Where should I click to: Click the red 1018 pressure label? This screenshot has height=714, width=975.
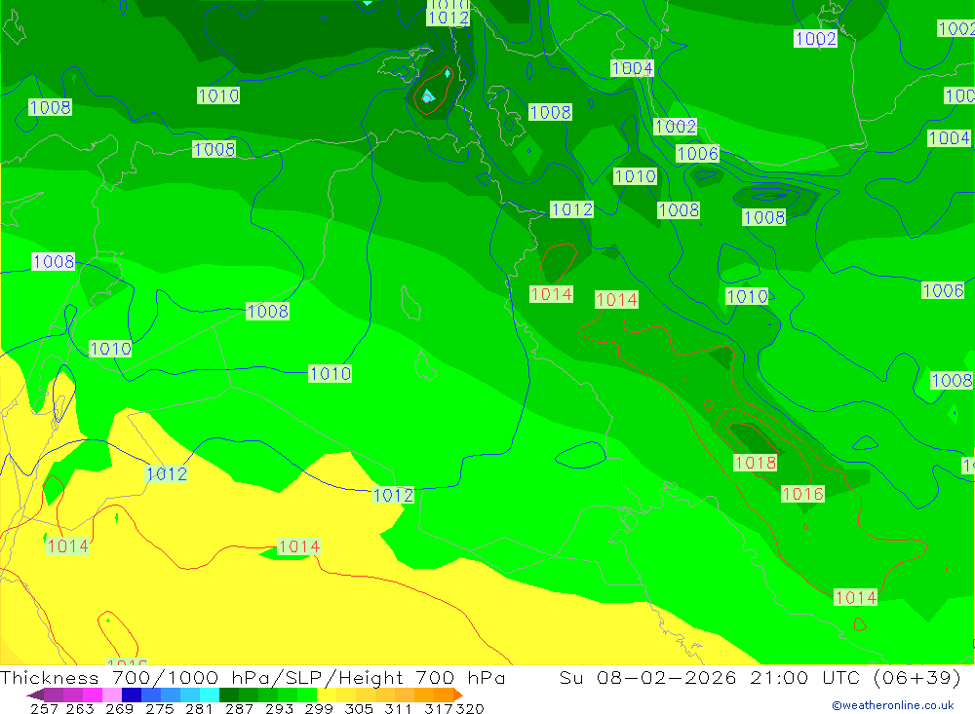click(x=755, y=463)
